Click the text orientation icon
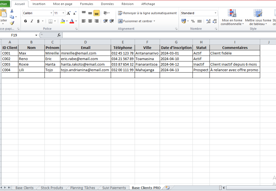 105,13
